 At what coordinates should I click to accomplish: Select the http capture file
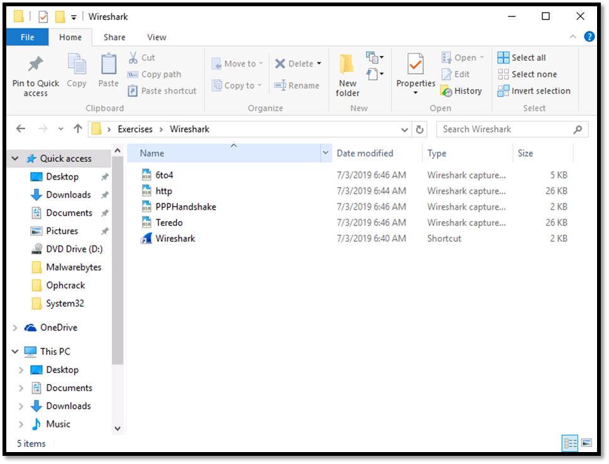coord(163,191)
